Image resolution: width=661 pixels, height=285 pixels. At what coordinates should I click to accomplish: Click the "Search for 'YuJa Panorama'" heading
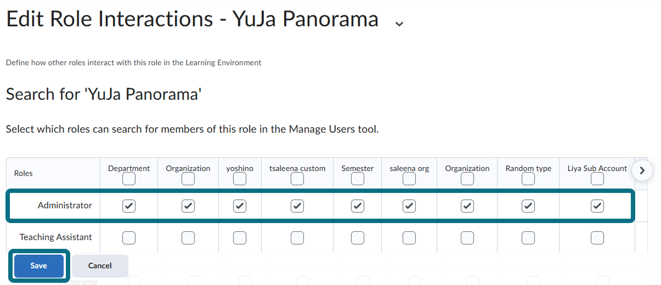[104, 94]
